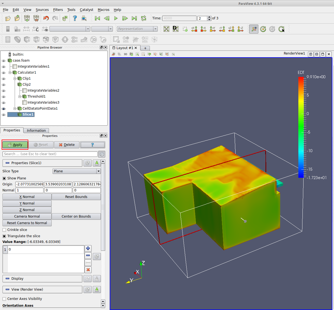Jump to the last frame icon
Viewport: 334px width, 310px height.
click(x=134, y=18)
